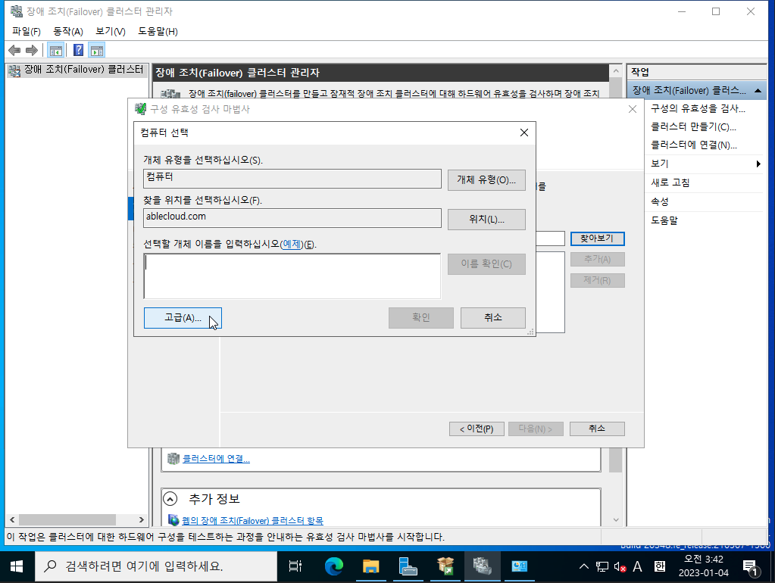The height and width of the screenshot is (583, 775).
Task: Open the clock showing 오전 3:42
Action: coord(703,566)
